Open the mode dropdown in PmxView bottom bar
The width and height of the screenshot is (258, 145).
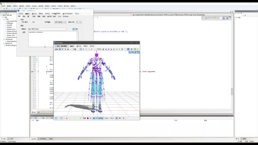(107, 118)
